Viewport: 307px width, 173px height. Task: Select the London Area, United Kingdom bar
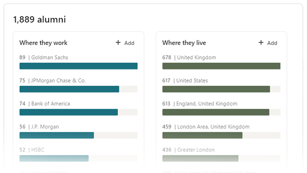pyautogui.click(x=202, y=135)
